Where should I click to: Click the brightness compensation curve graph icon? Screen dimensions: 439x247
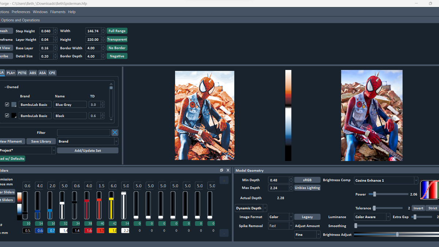click(429, 190)
